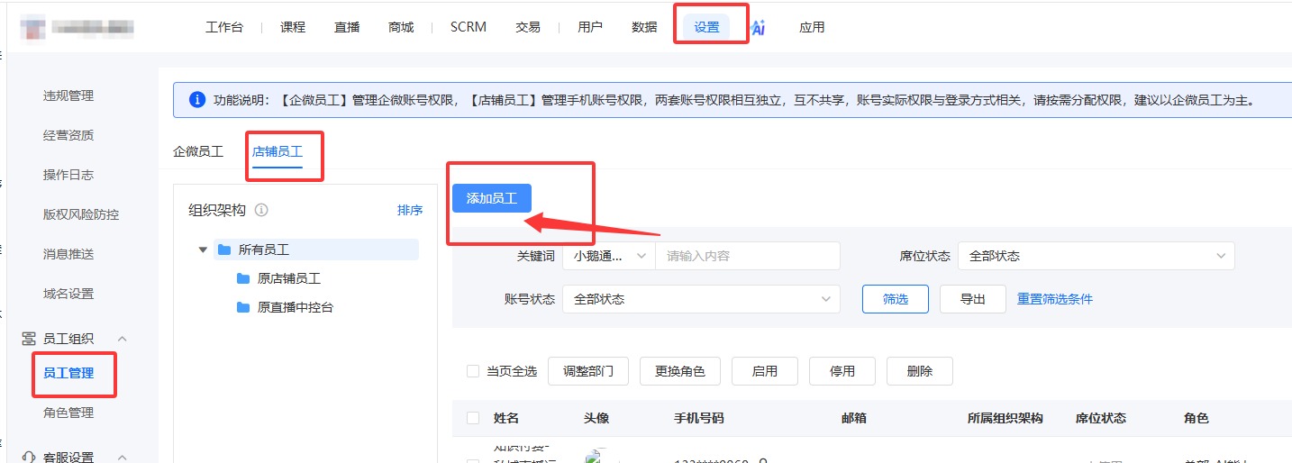Click the 原店铺员工 folder icon

[242, 278]
